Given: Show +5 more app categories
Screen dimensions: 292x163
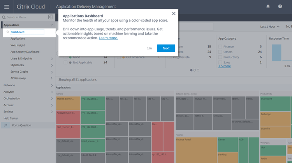Looking at the screenshot, I should coord(224,66).
